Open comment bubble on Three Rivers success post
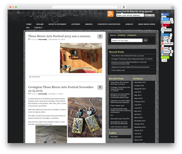Screen dimensions: 182x154 click(x=100, y=36)
